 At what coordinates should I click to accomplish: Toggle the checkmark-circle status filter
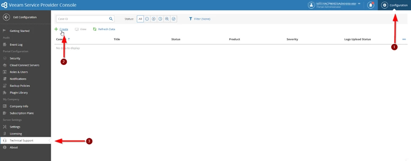pos(174,19)
